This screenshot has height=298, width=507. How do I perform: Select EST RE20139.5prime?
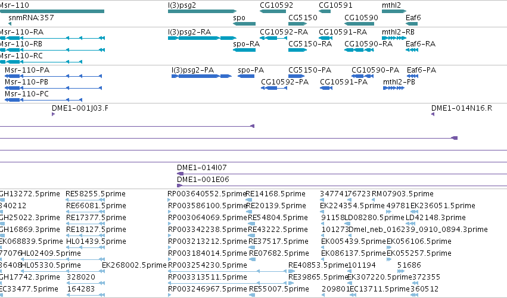click(x=276, y=206)
